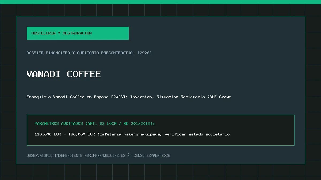Click the VANADI COFFEE heading
The height and width of the screenshot is (180, 321).
tap(64, 74)
